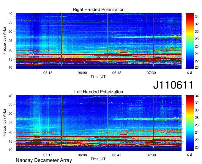The width and height of the screenshot is (202, 164).
Task: Click the 05:15 tick of Right Handed plot
Action: point(48,73)
